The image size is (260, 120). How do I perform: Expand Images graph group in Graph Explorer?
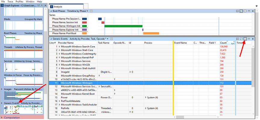click(2, 89)
